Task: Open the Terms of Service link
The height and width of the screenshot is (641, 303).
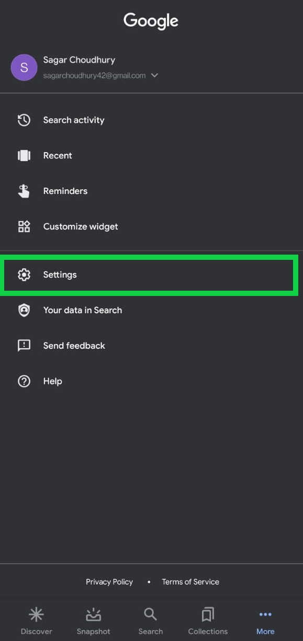Action: (190, 582)
